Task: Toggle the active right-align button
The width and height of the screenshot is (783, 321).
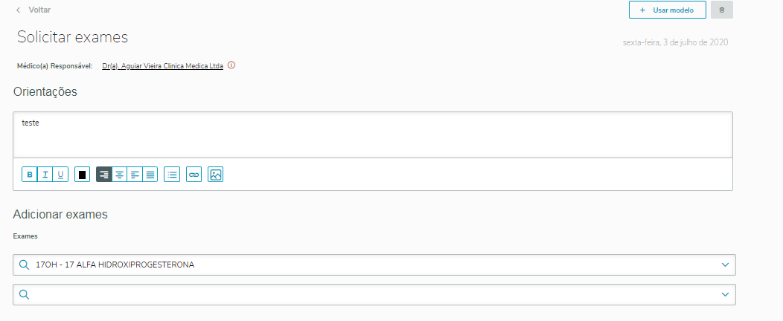Action: [104, 175]
